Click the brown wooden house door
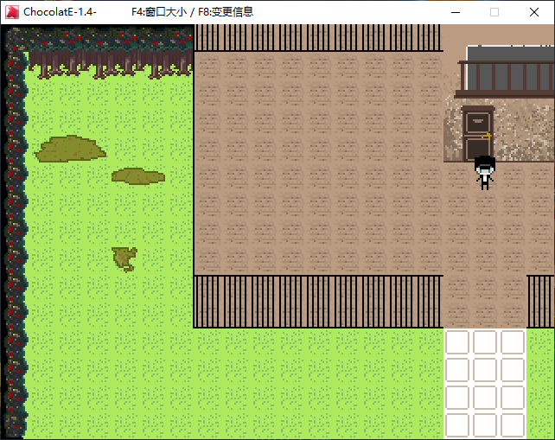The width and height of the screenshot is (555, 440). point(476,132)
